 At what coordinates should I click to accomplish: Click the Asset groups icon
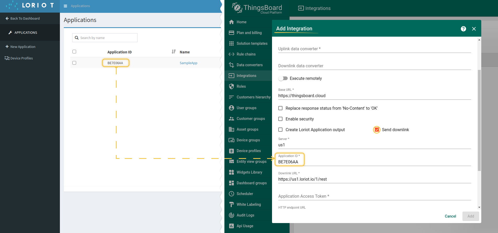tap(231, 129)
